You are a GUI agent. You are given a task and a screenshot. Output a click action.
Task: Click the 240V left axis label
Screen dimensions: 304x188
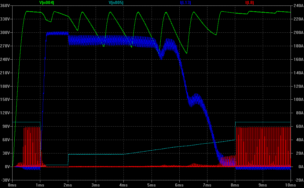coord(5,59)
